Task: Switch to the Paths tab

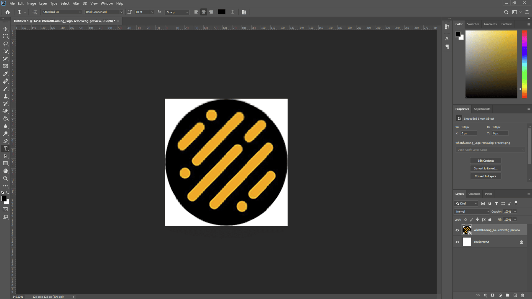Action: (x=488, y=194)
